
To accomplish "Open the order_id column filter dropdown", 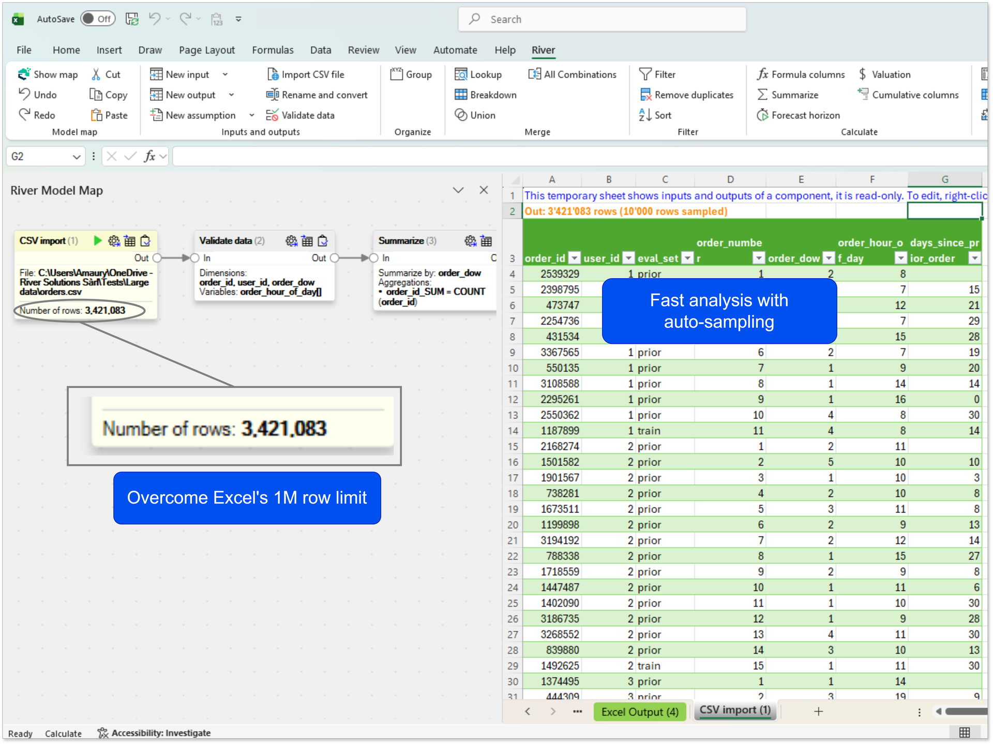I will pyautogui.click(x=574, y=258).
